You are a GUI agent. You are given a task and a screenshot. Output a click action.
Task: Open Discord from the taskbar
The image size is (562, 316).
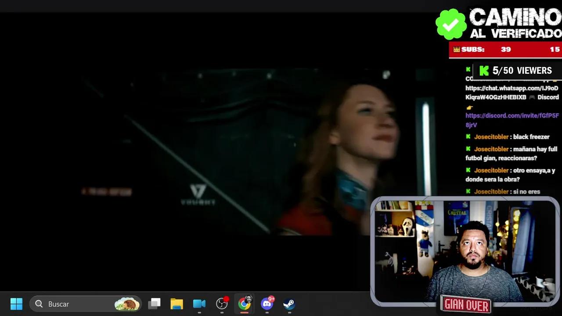point(267,304)
